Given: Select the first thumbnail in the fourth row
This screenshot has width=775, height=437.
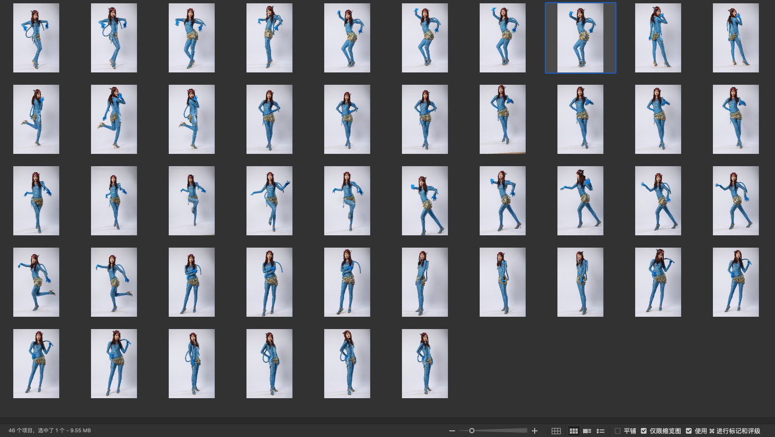Looking at the screenshot, I should click(36, 282).
